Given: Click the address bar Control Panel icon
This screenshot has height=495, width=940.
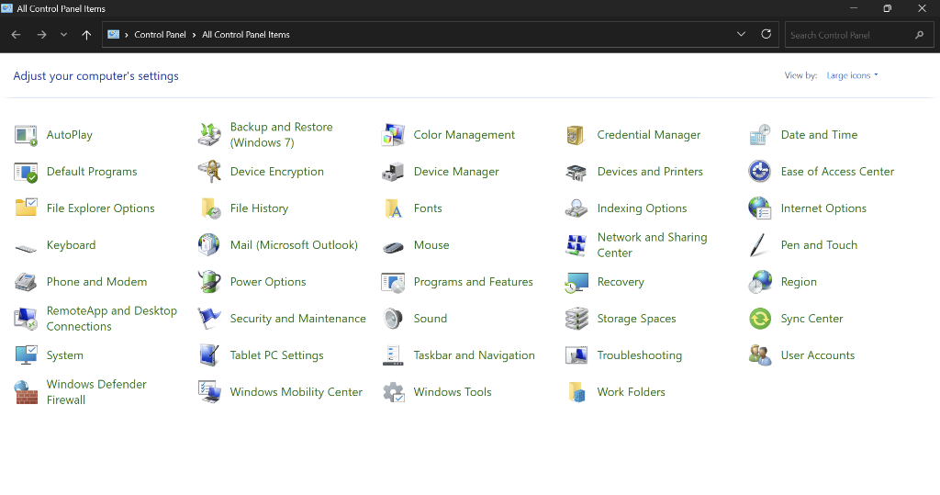Looking at the screenshot, I should point(113,35).
